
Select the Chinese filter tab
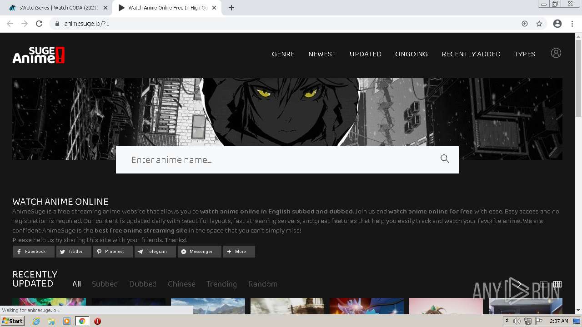pos(181,284)
